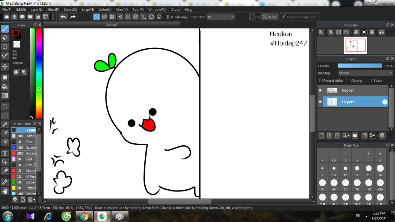Viewport: 395px width, 222px height.
Task: Select the rectangular Select tool
Action: (5, 106)
